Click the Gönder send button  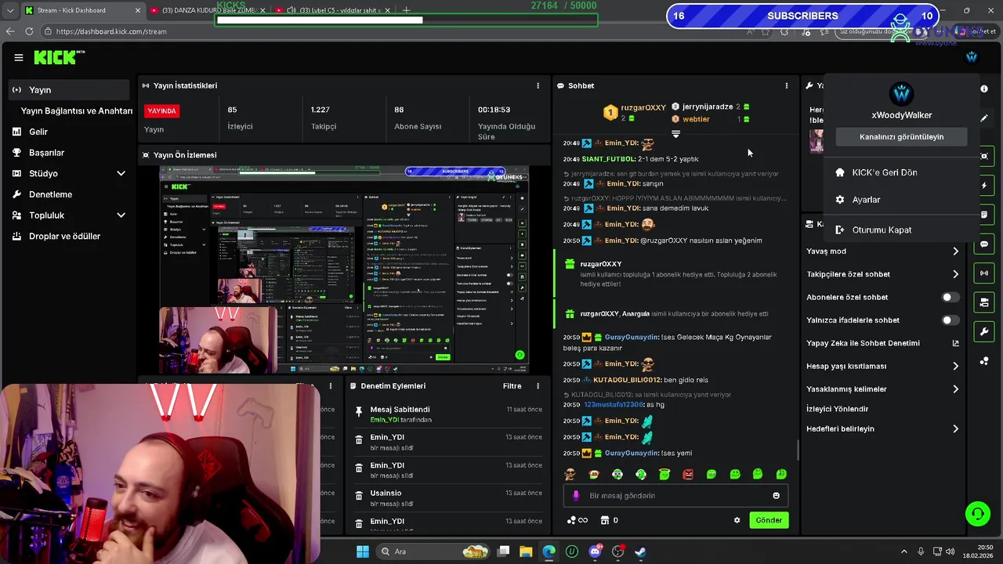769,520
